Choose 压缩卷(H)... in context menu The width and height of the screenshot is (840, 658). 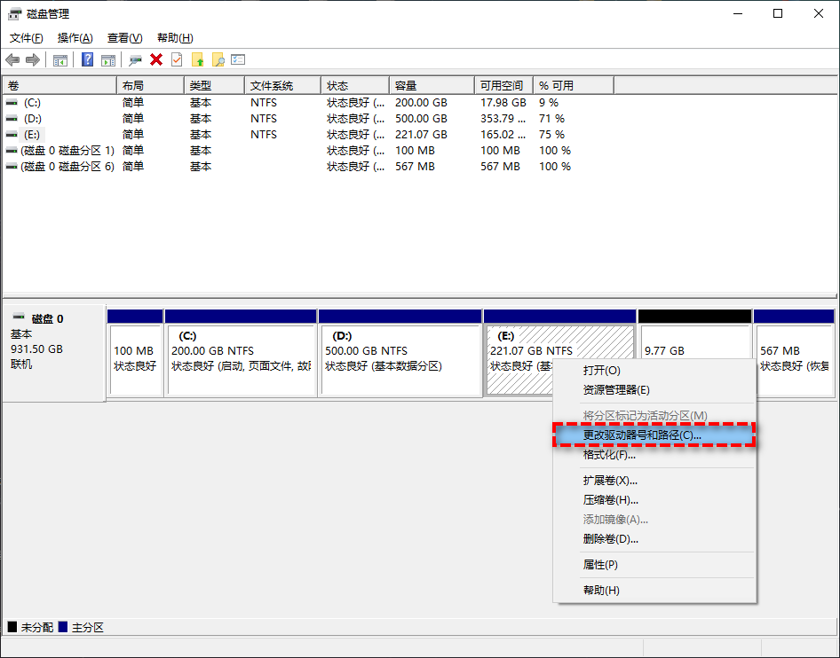click(x=654, y=500)
